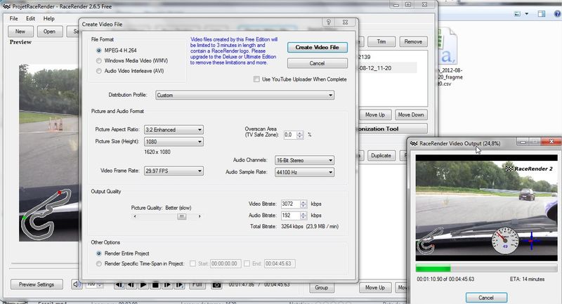Open the Edit menu
Screen dimensions: 562x304
click(x=31, y=18)
